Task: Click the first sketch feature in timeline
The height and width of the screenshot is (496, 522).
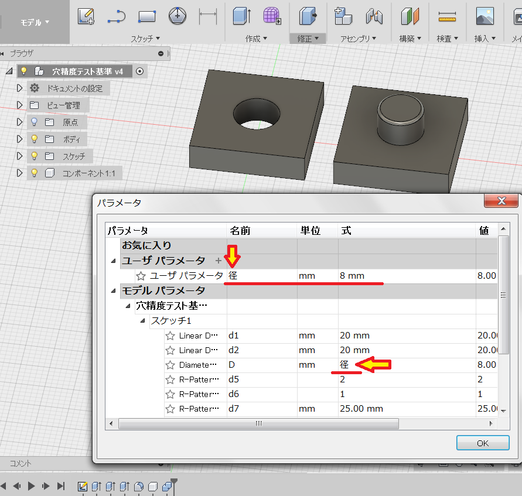Action: pos(83,487)
